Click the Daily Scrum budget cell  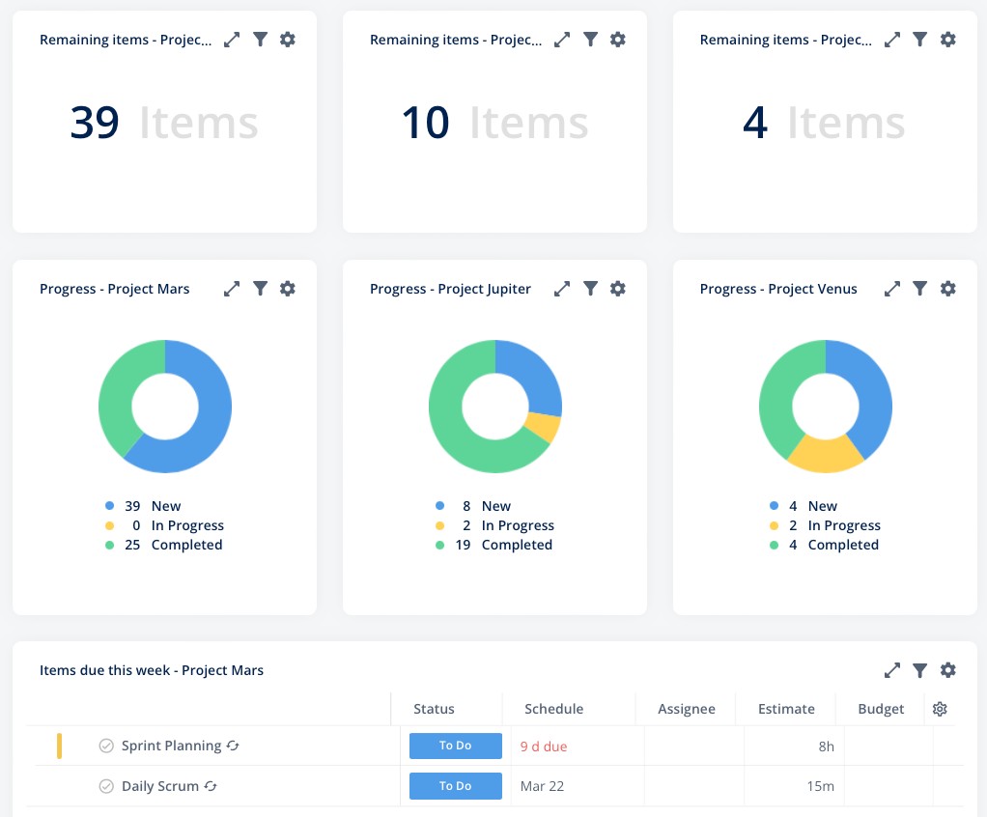tap(888, 786)
